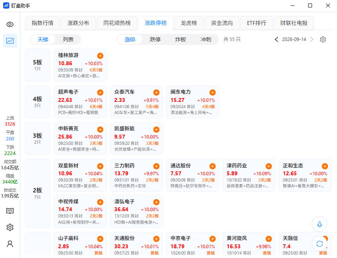Screen dimensions: 337x258
Task: Click the rocket back-to-top button
Action: point(319,224)
